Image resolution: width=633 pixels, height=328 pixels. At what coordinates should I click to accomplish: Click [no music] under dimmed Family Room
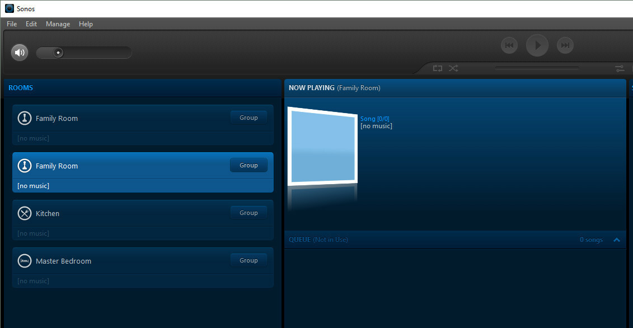[x=33, y=138]
